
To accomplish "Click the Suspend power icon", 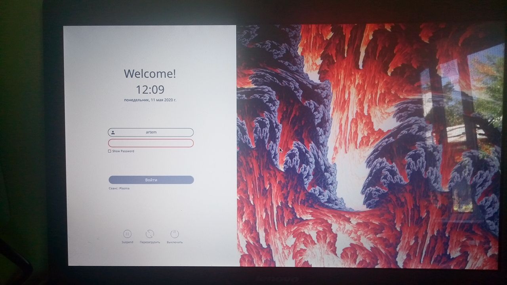I will (x=127, y=234).
